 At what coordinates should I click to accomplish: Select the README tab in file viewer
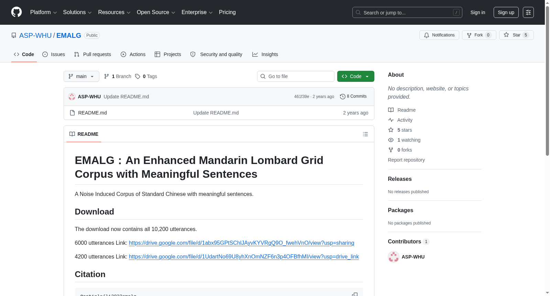pyautogui.click(x=84, y=134)
